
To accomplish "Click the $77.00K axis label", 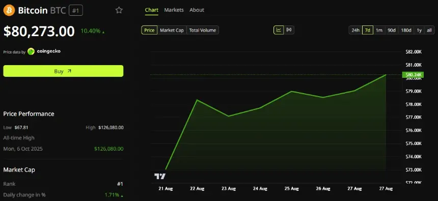I will (414, 118).
